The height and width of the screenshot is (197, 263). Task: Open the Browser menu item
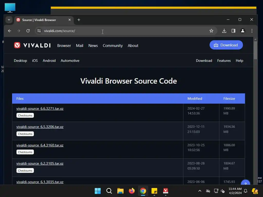[64, 46]
